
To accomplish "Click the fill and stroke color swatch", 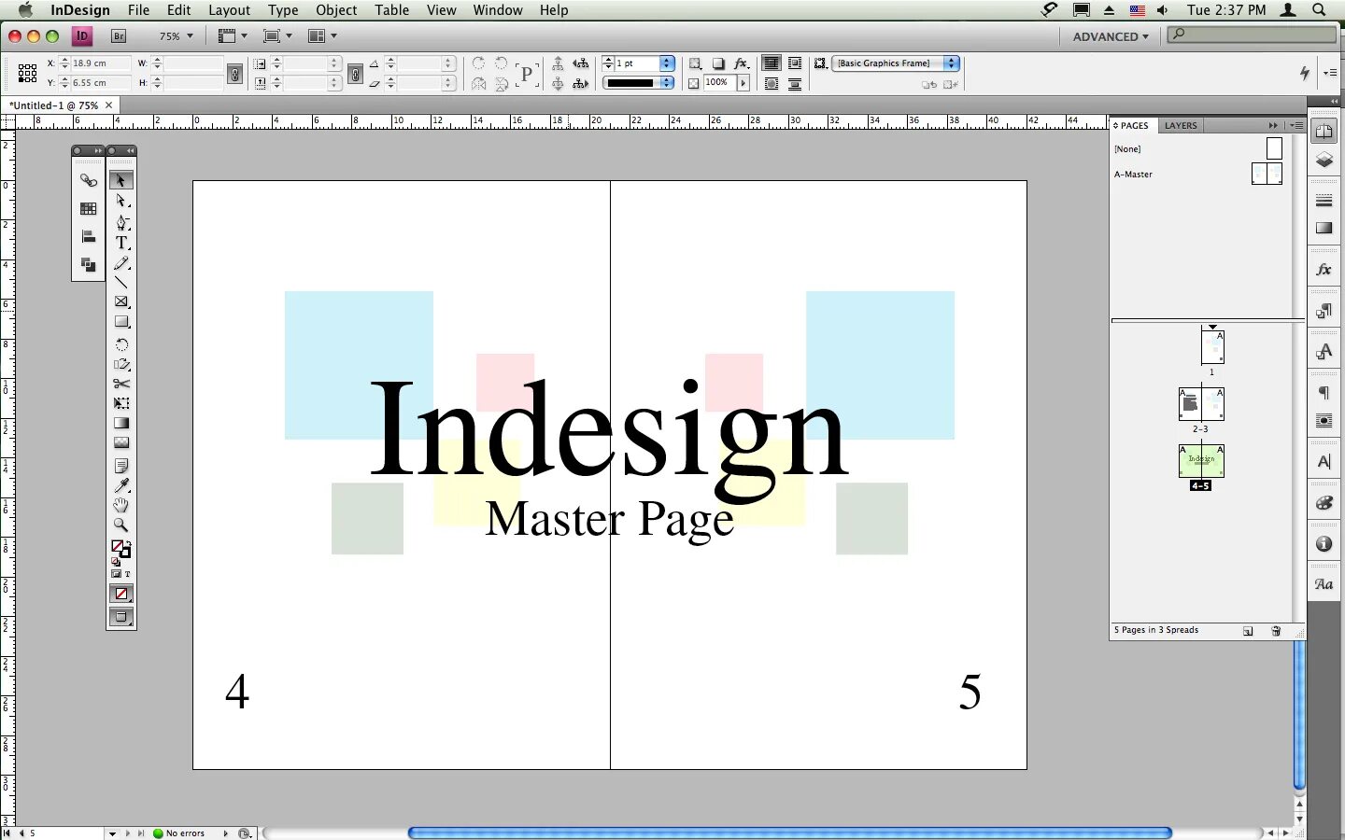I will tap(120, 549).
